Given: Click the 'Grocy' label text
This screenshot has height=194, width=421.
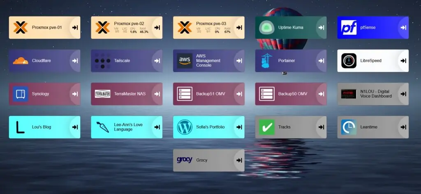Looking at the screenshot, I should pos(201,160).
